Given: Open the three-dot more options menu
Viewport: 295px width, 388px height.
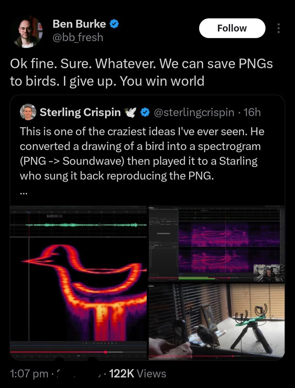Looking at the screenshot, I should 278,28.
